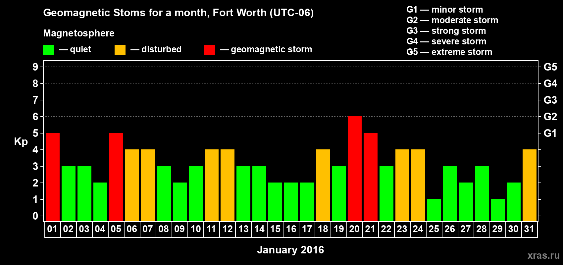Click the 'G2 — moderate storm' legend text

coord(452,20)
